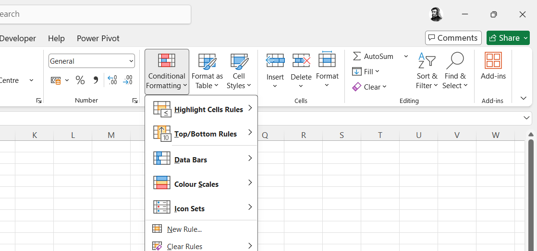Screen dimensions: 537x251
Task: Open Highlight Cells Rules submenu
Action: (x=201, y=109)
